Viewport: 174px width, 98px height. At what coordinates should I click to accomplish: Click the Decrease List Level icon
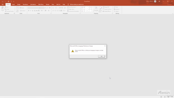click(x=60, y=8)
